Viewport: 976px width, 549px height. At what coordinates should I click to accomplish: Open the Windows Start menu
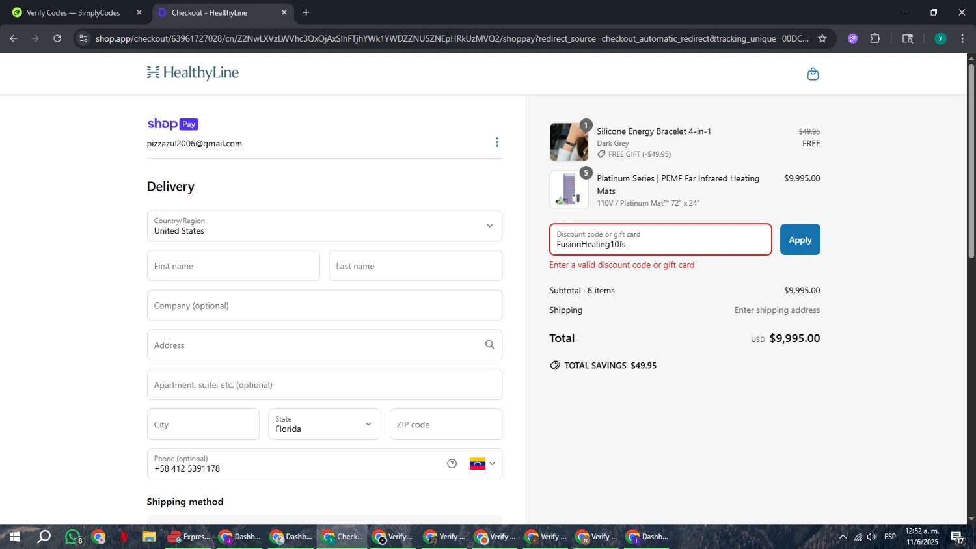tap(14, 537)
